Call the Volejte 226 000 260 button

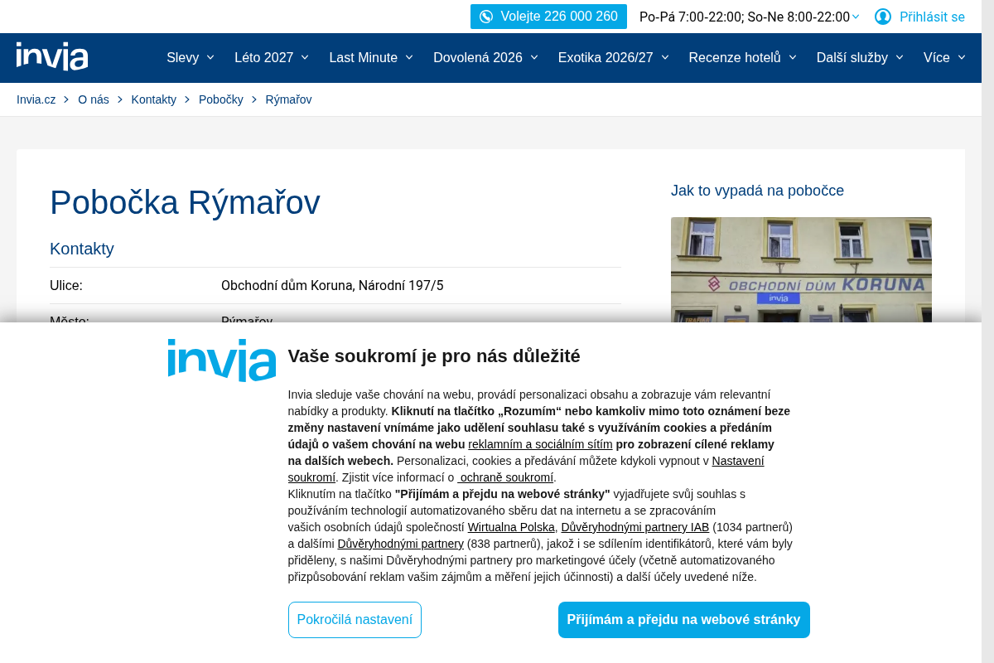pyautogui.click(x=548, y=17)
